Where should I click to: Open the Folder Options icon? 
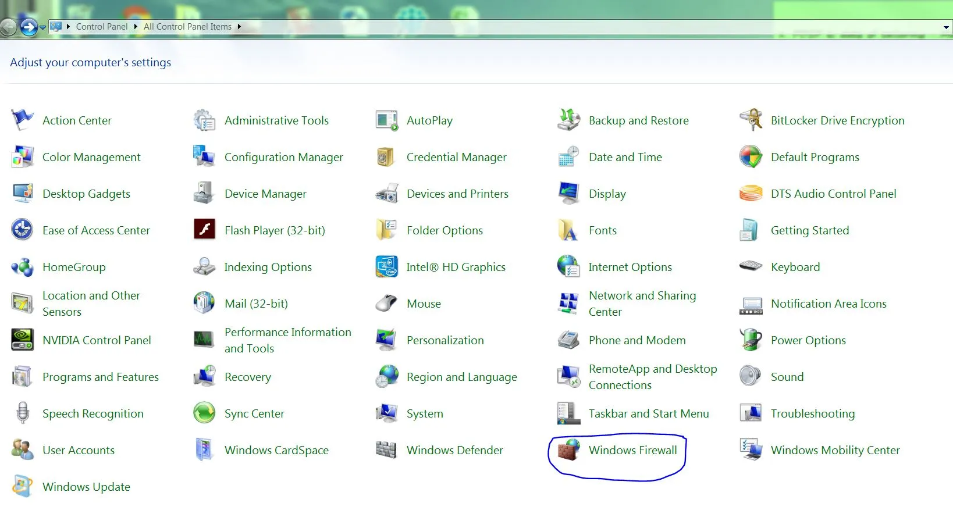pyautogui.click(x=386, y=230)
